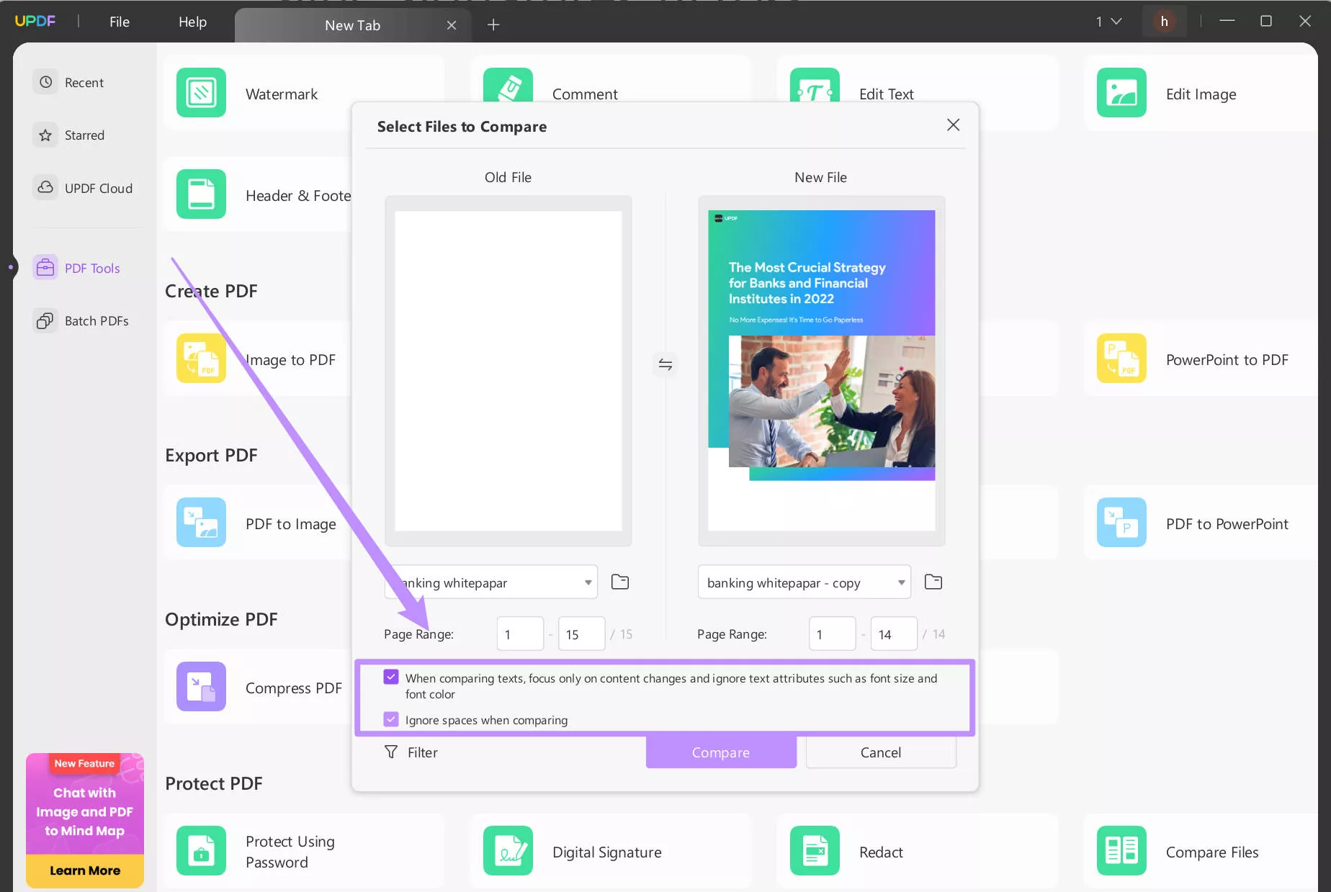Click the Filter label

(423, 752)
